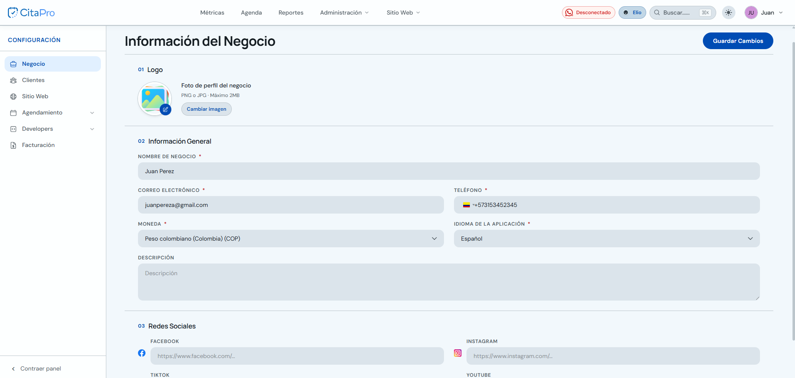Image resolution: width=795 pixels, height=378 pixels.
Task: Click the Instagram URL field
Action: coord(613,356)
